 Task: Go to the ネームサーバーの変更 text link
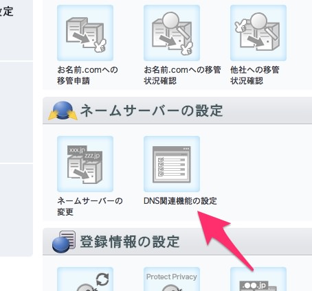pos(90,207)
